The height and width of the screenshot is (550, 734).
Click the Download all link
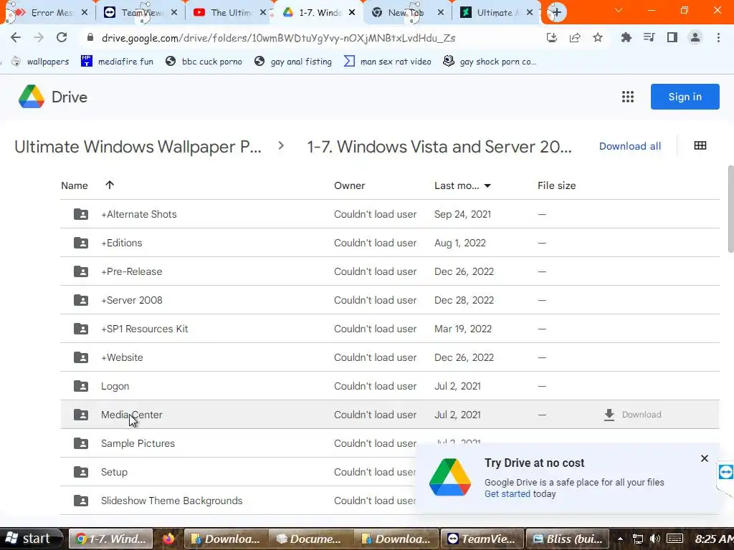[630, 146]
